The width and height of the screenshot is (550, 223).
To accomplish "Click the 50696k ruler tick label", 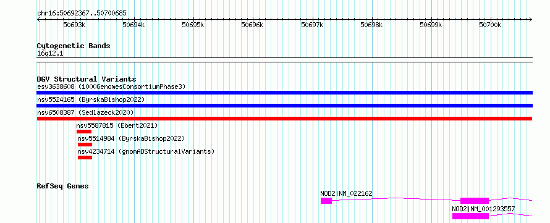I will pyautogui.click(x=252, y=25).
